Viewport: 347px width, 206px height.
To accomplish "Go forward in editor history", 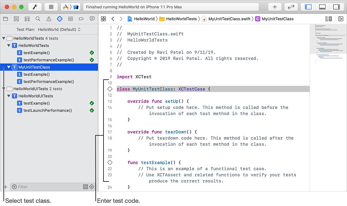I will pos(121,19).
